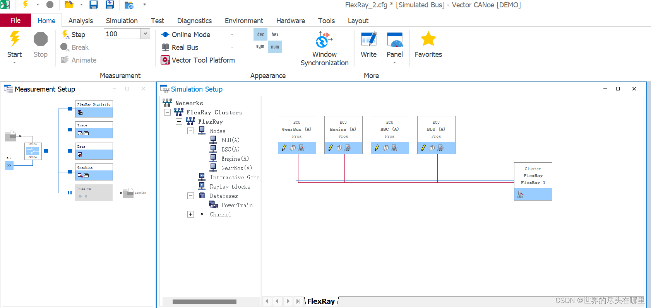The image size is (651, 308).
Task: Open the File menu
Action: [15, 20]
